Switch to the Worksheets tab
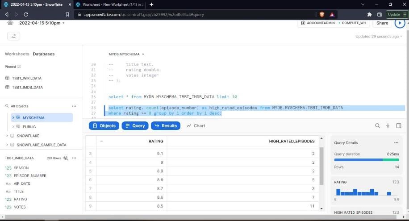The width and height of the screenshot is (409, 221). point(17,54)
